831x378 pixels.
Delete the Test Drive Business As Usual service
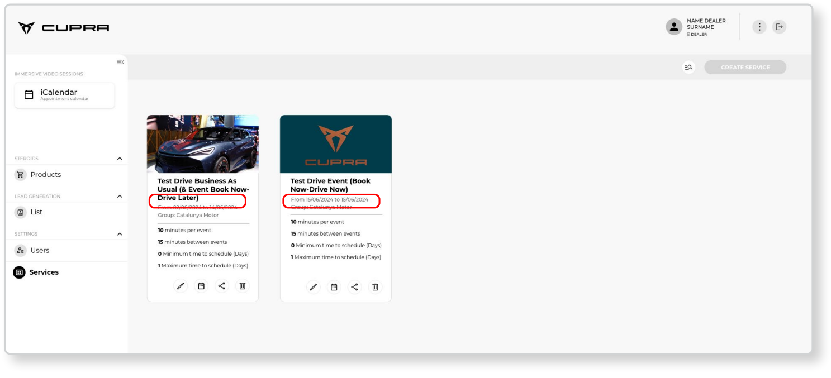[x=242, y=286]
